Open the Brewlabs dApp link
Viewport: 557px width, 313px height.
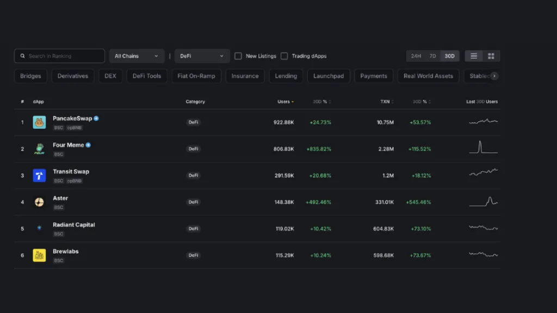click(66, 252)
